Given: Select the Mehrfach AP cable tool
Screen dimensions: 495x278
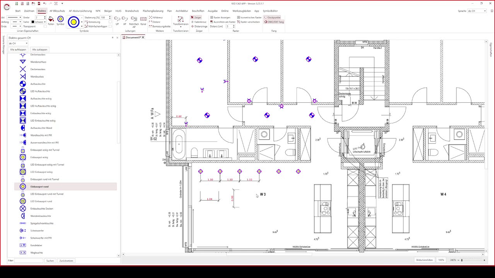Looking at the screenshot, I should [134, 22].
